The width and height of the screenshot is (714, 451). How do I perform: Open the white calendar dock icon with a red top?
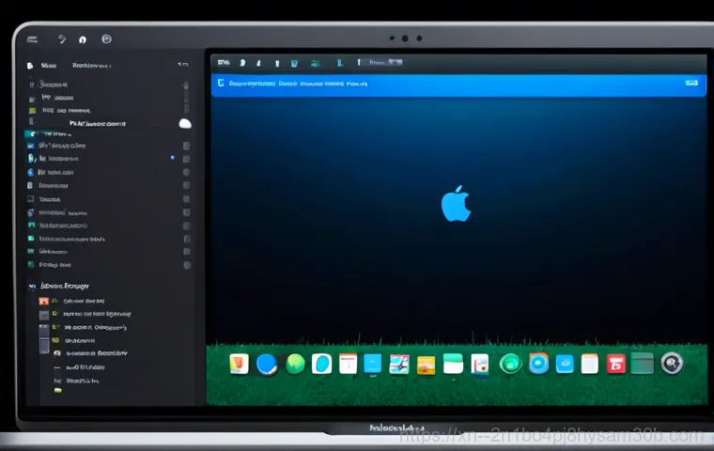348,364
